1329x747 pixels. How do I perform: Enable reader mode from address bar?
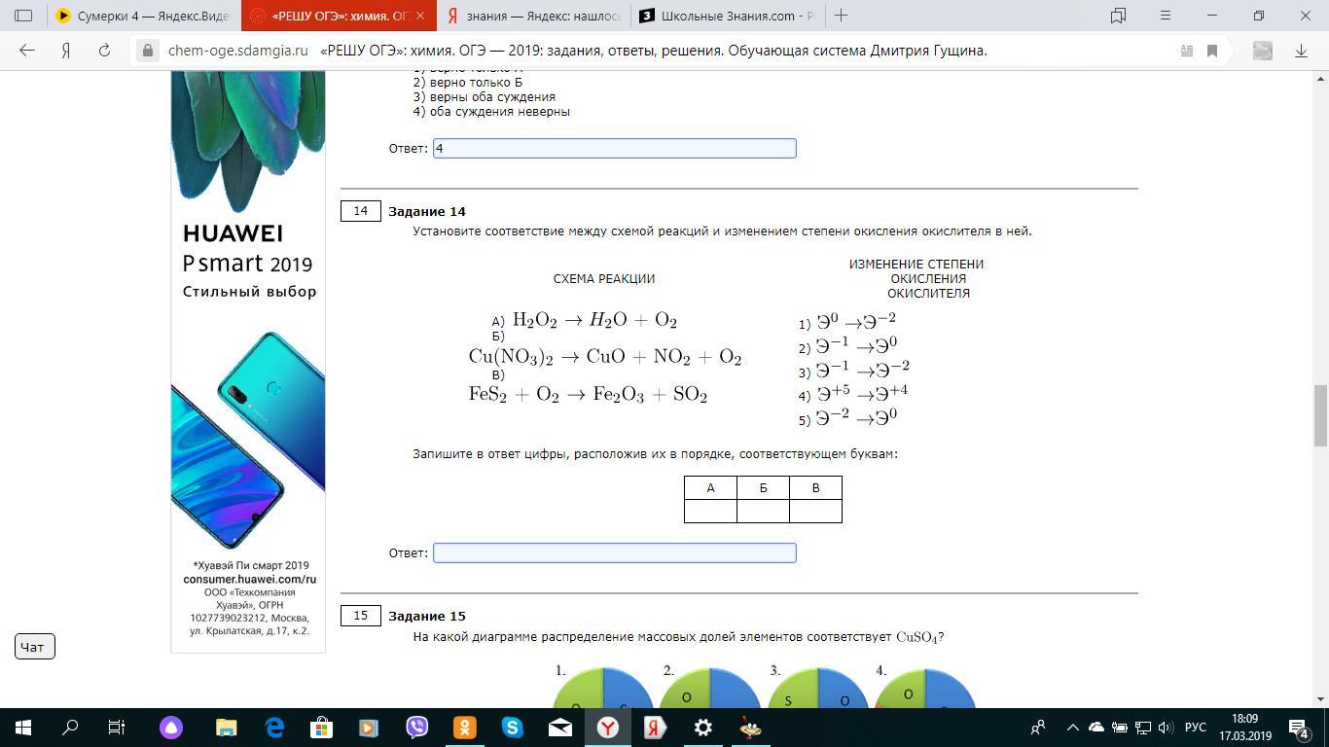tap(1187, 51)
